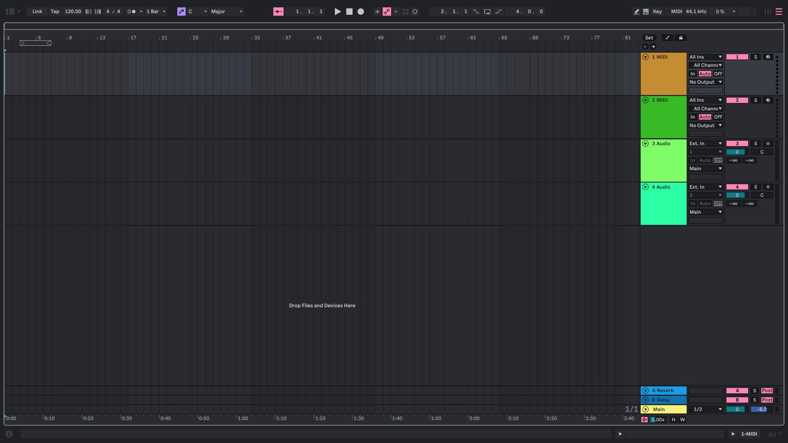Expand the 1 MIDI 'All Ins' input dropdown
Viewport: 788px width, 443px height.
[706, 57]
